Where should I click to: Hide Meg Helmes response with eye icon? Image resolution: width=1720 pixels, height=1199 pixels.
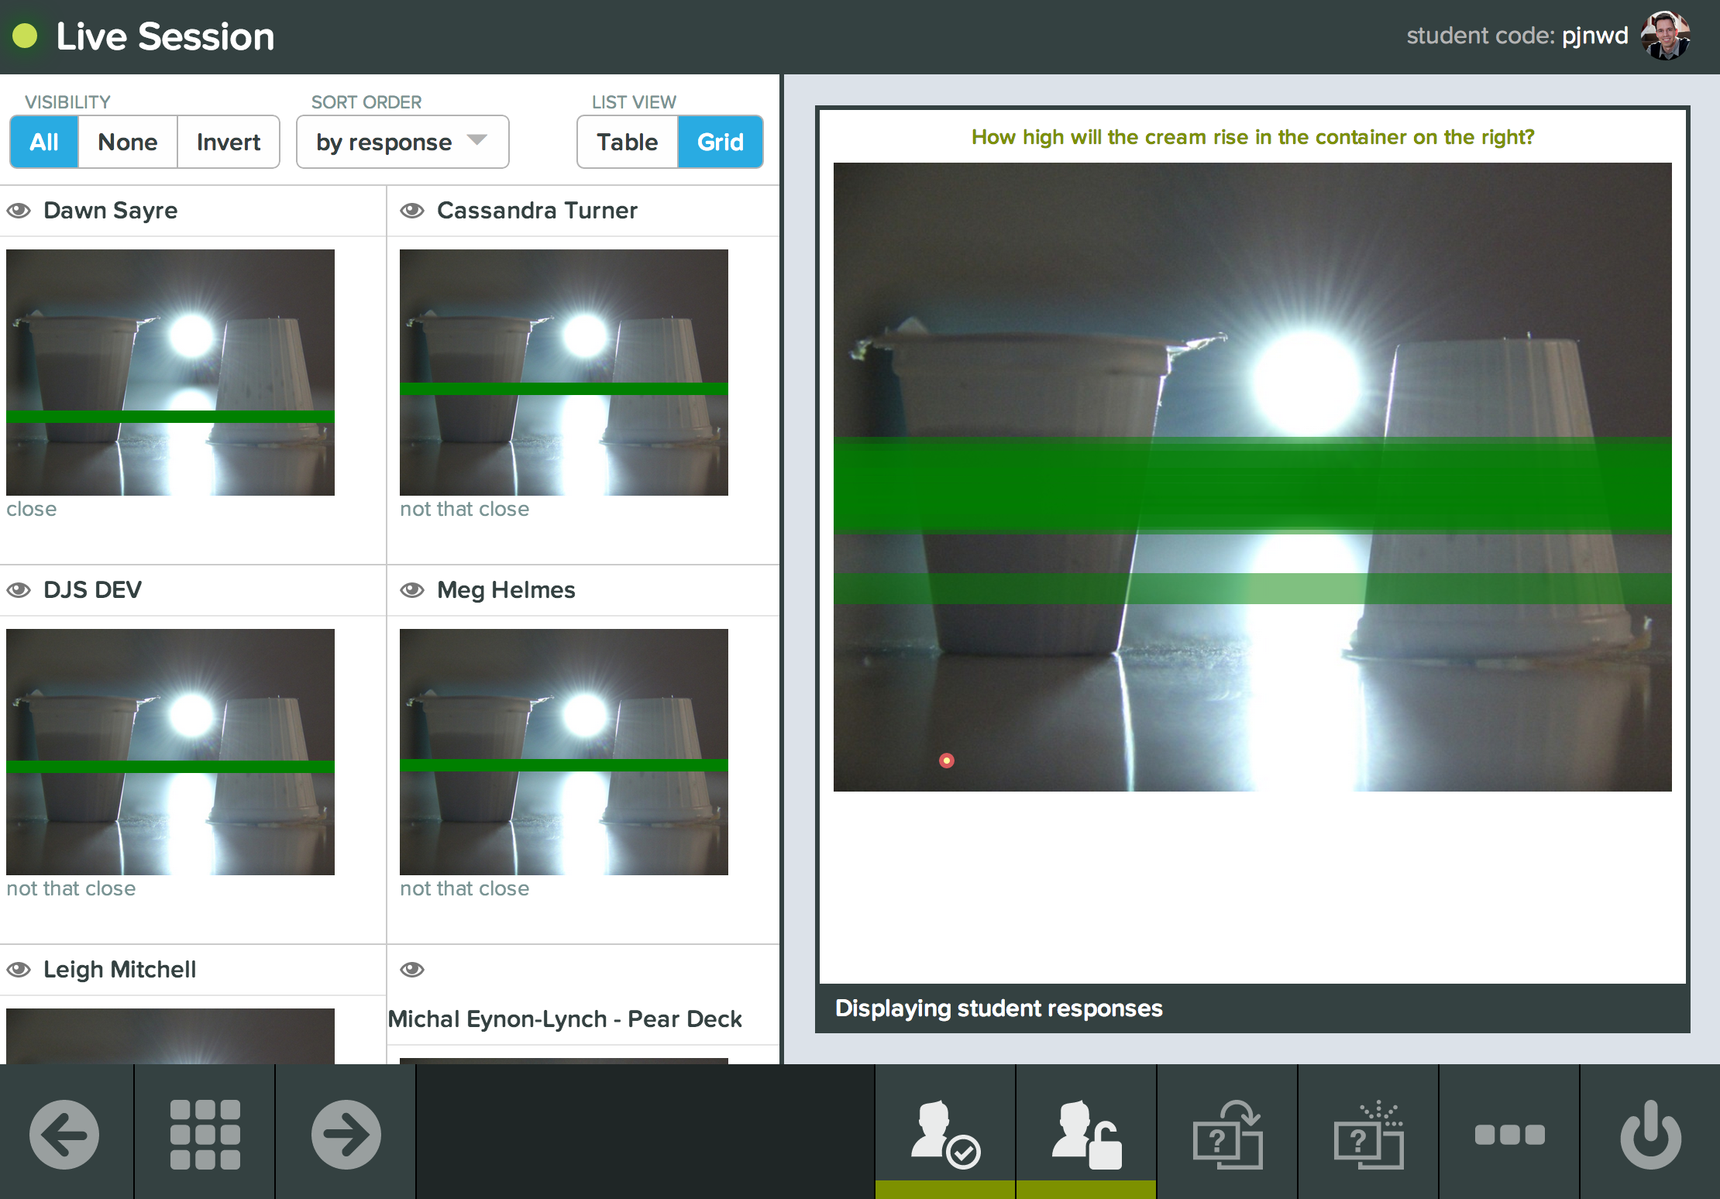412,590
